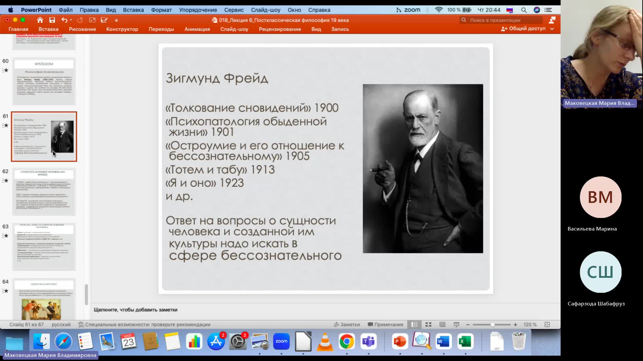Open the Главная ribbon tab
This screenshot has height=361, width=643.
pos(18,29)
